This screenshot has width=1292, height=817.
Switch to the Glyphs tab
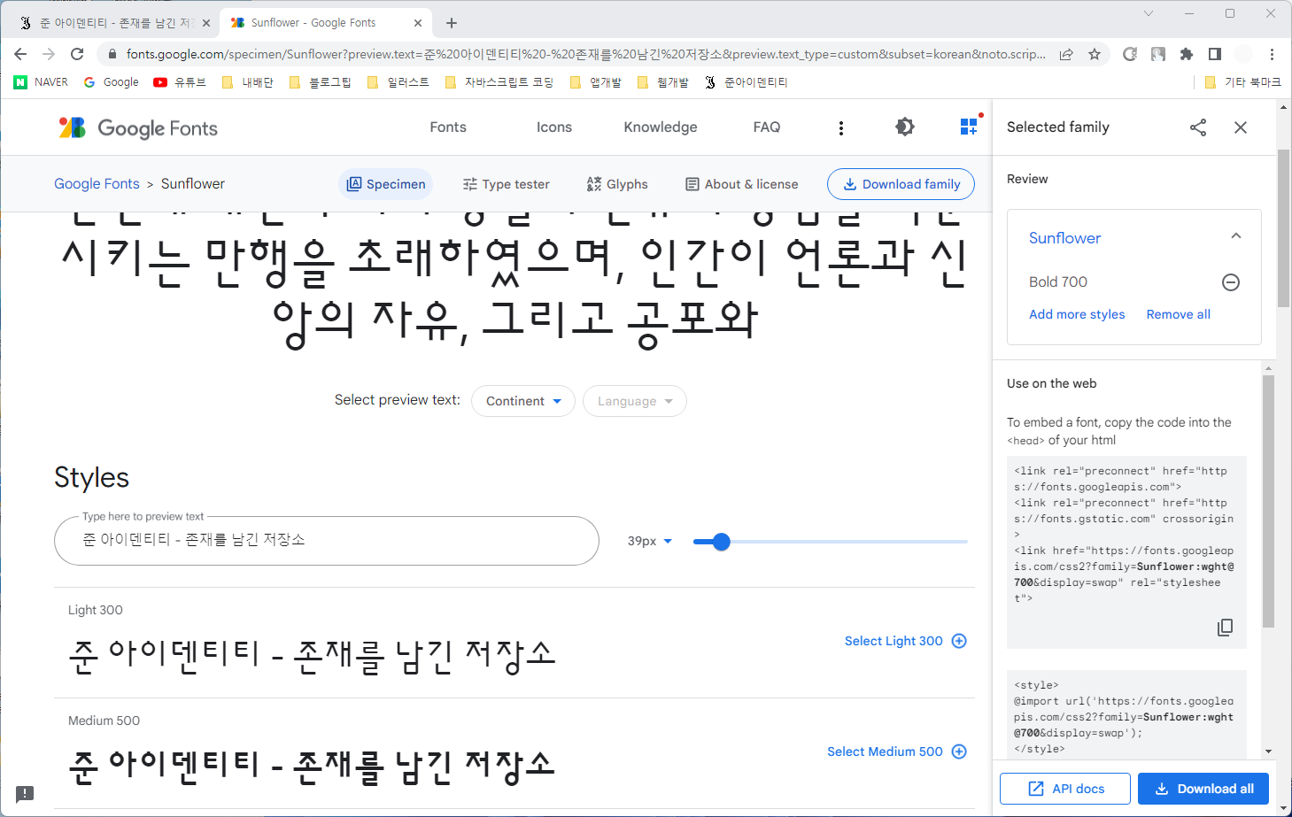[x=617, y=184]
